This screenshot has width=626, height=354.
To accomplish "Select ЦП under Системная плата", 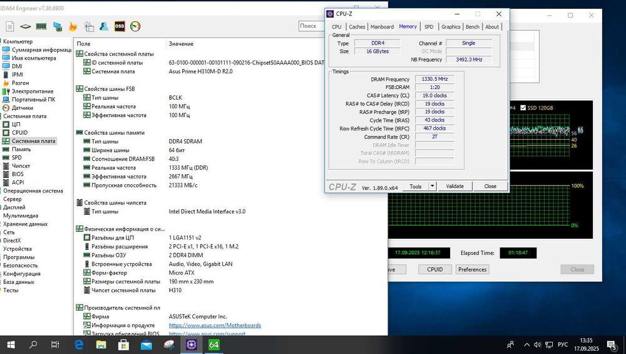I will 16,124.
